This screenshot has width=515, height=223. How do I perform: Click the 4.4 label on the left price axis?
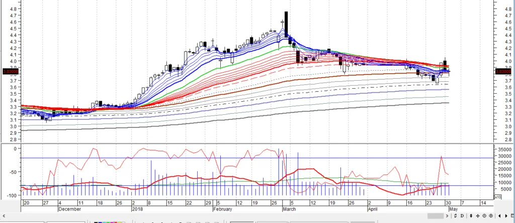point(12,35)
